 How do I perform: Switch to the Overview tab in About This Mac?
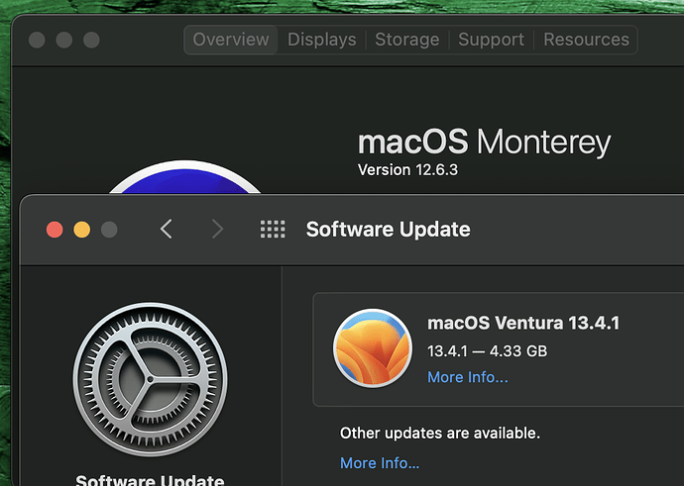[x=231, y=40]
